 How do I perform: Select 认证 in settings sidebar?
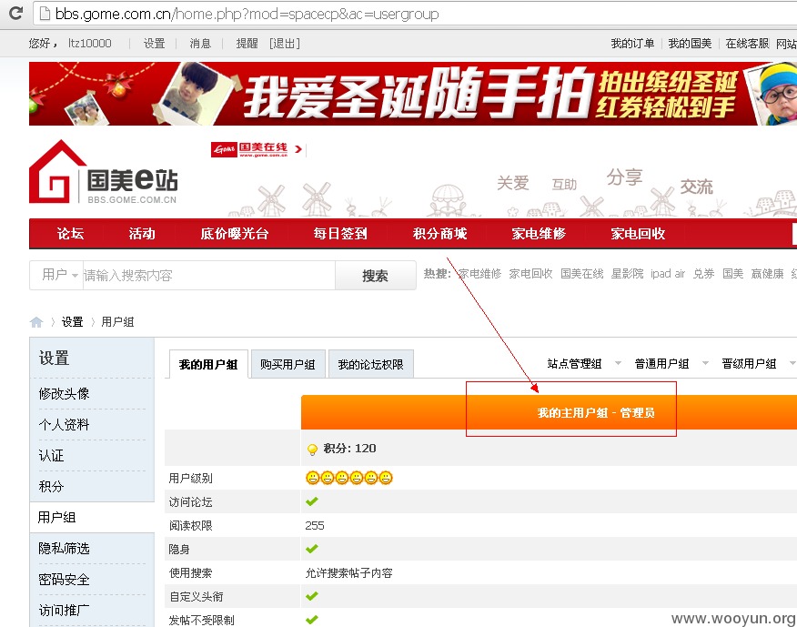51,456
